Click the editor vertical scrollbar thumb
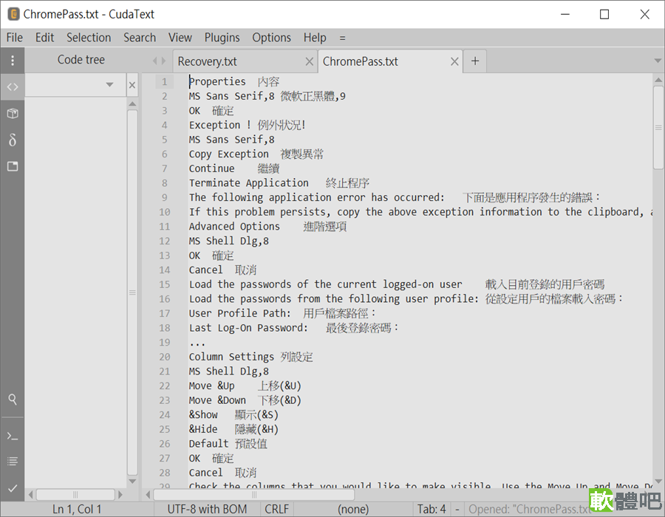Viewport: 665px width, 517px height. point(658,128)
